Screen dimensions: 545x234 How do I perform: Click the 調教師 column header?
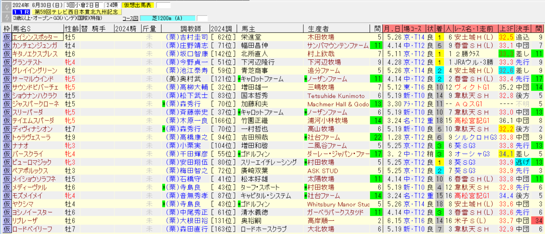click(191, 29)
